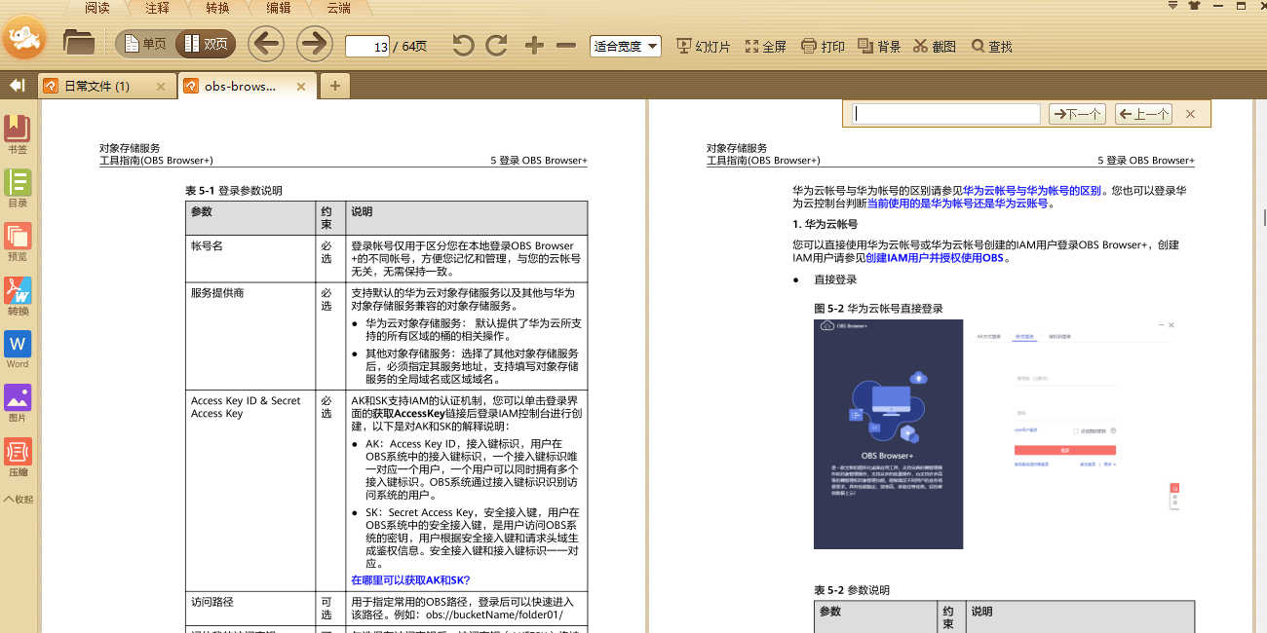1267x633 pixels.
Task: Open the 预览 thumbnails panel
Action: coord(18,242)
